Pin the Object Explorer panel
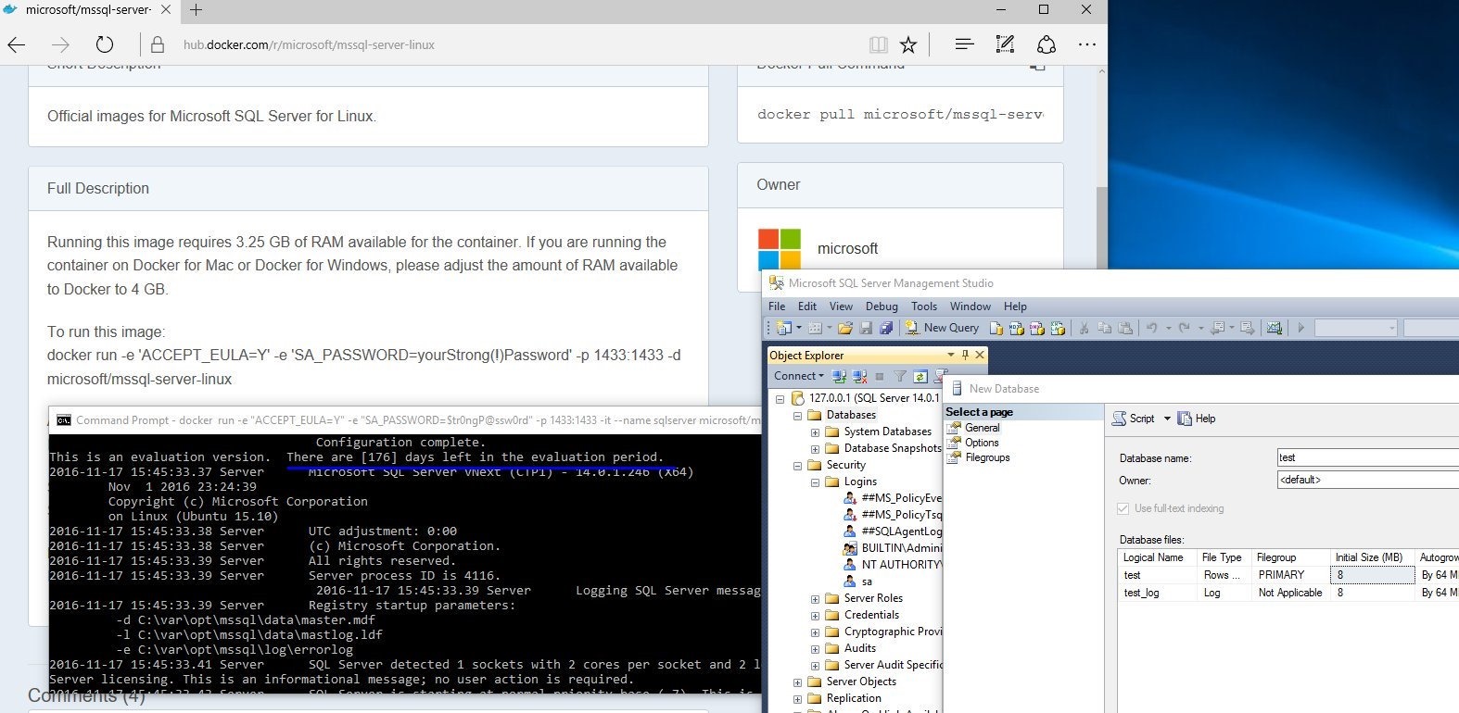 pyautogui.click(x=965, y=355)
